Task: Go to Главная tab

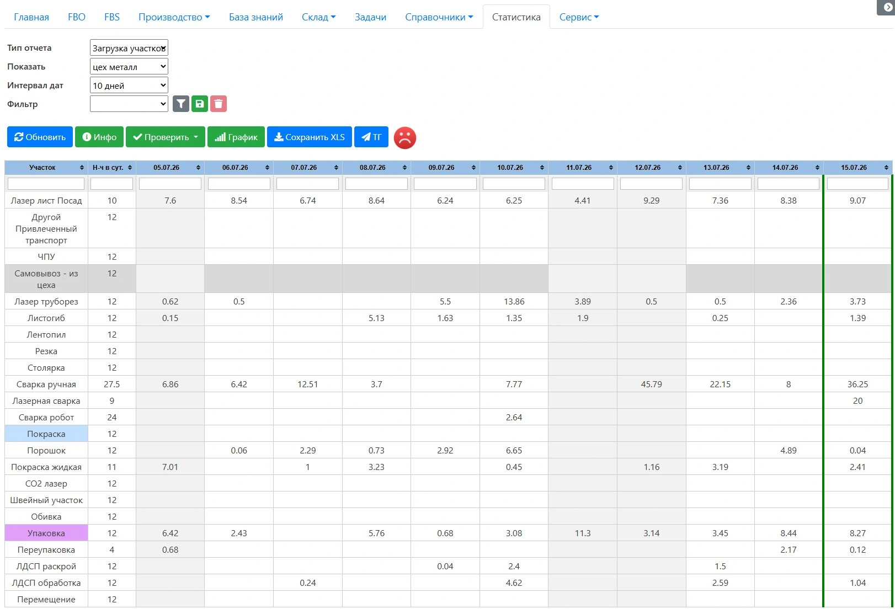Action: pos(31,17)
